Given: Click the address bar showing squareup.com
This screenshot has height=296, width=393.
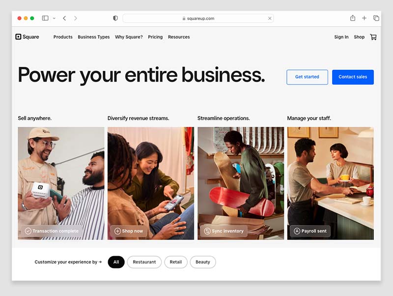Looking at the screenshot, I should click(198, 18).
